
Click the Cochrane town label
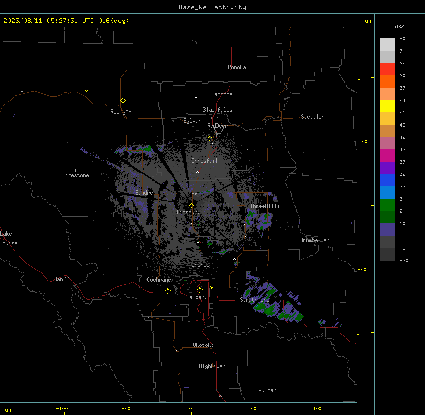coord(159,280)
